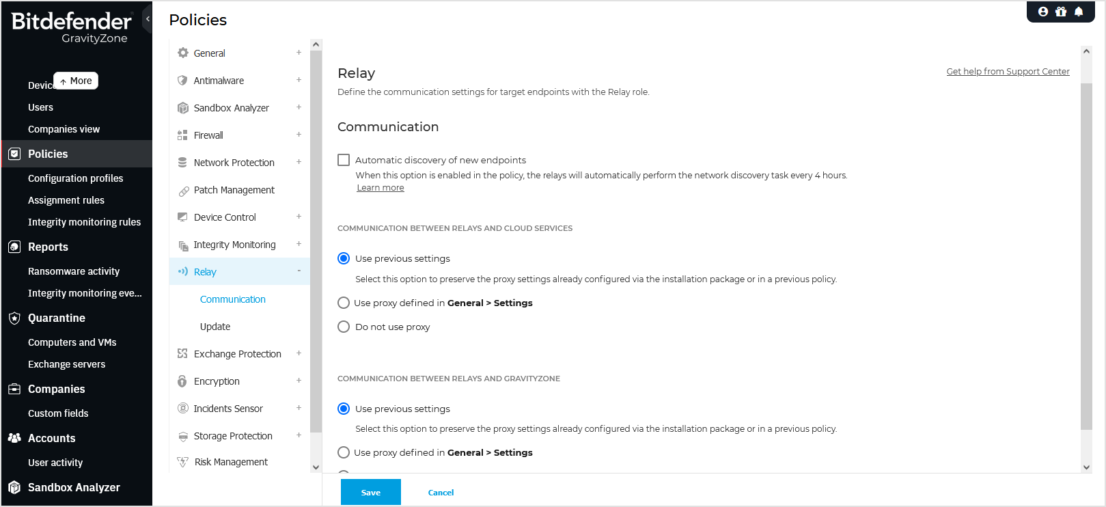Click the Incidents Sensor icon
Viewport: 1106px width, 507px height.
tap(182, 408)
